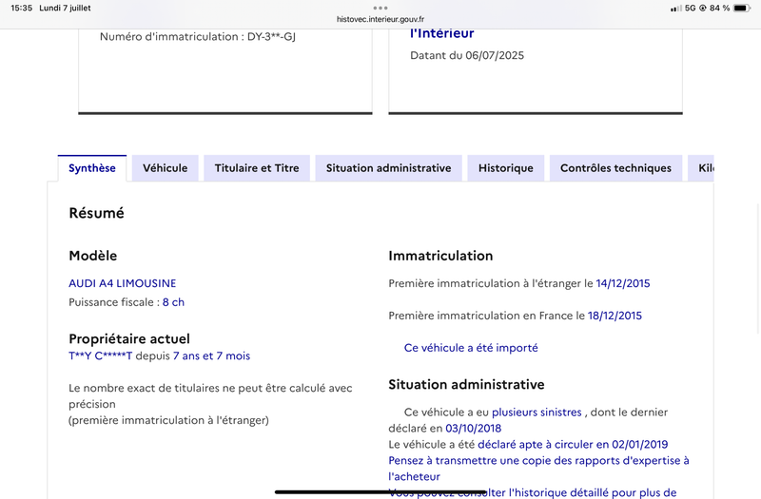Click déclaré apte à circuler en 02/01/2019
This screenshot has height=499, width=761.
tap(573, 444)
